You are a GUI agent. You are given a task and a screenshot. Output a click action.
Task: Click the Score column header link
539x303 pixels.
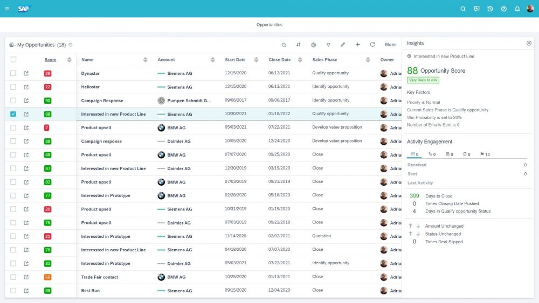tap(51, 60)
